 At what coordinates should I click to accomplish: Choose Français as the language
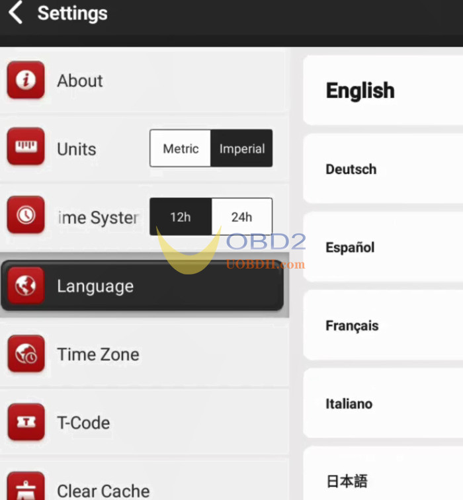pyautogui.click(x=383, y=325)
